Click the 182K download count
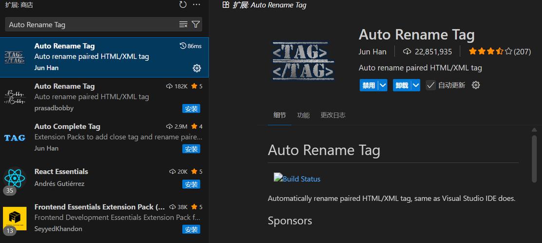 (177, 87)
